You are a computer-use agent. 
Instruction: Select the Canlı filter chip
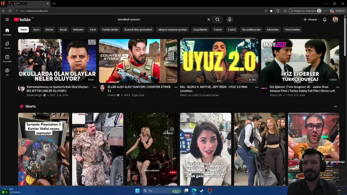93,30
